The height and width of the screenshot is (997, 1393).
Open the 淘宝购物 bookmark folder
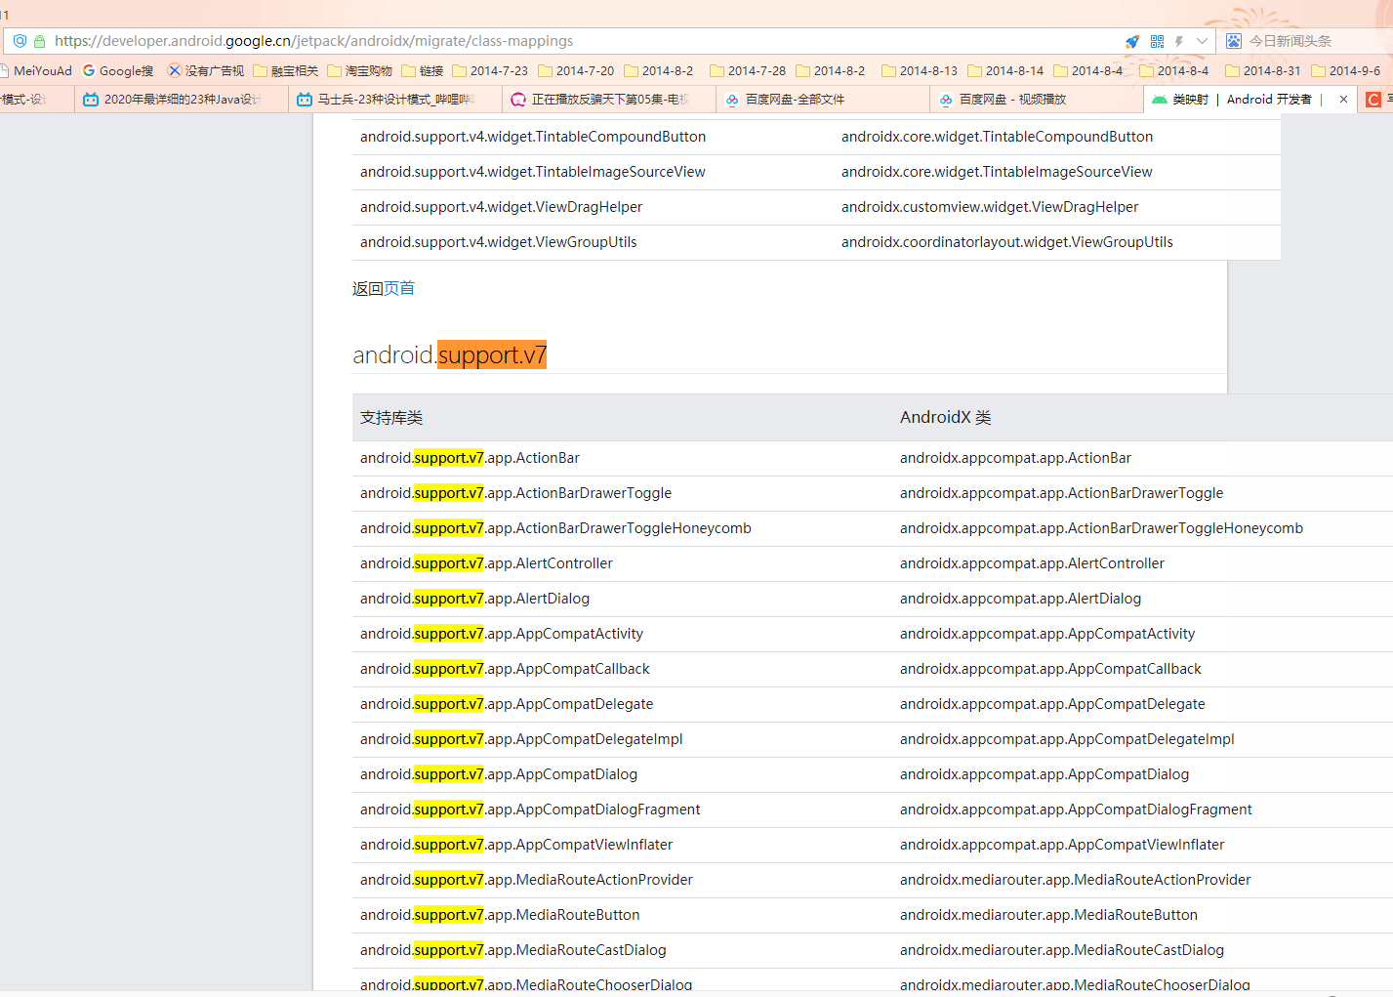click(x=360, y=70)
